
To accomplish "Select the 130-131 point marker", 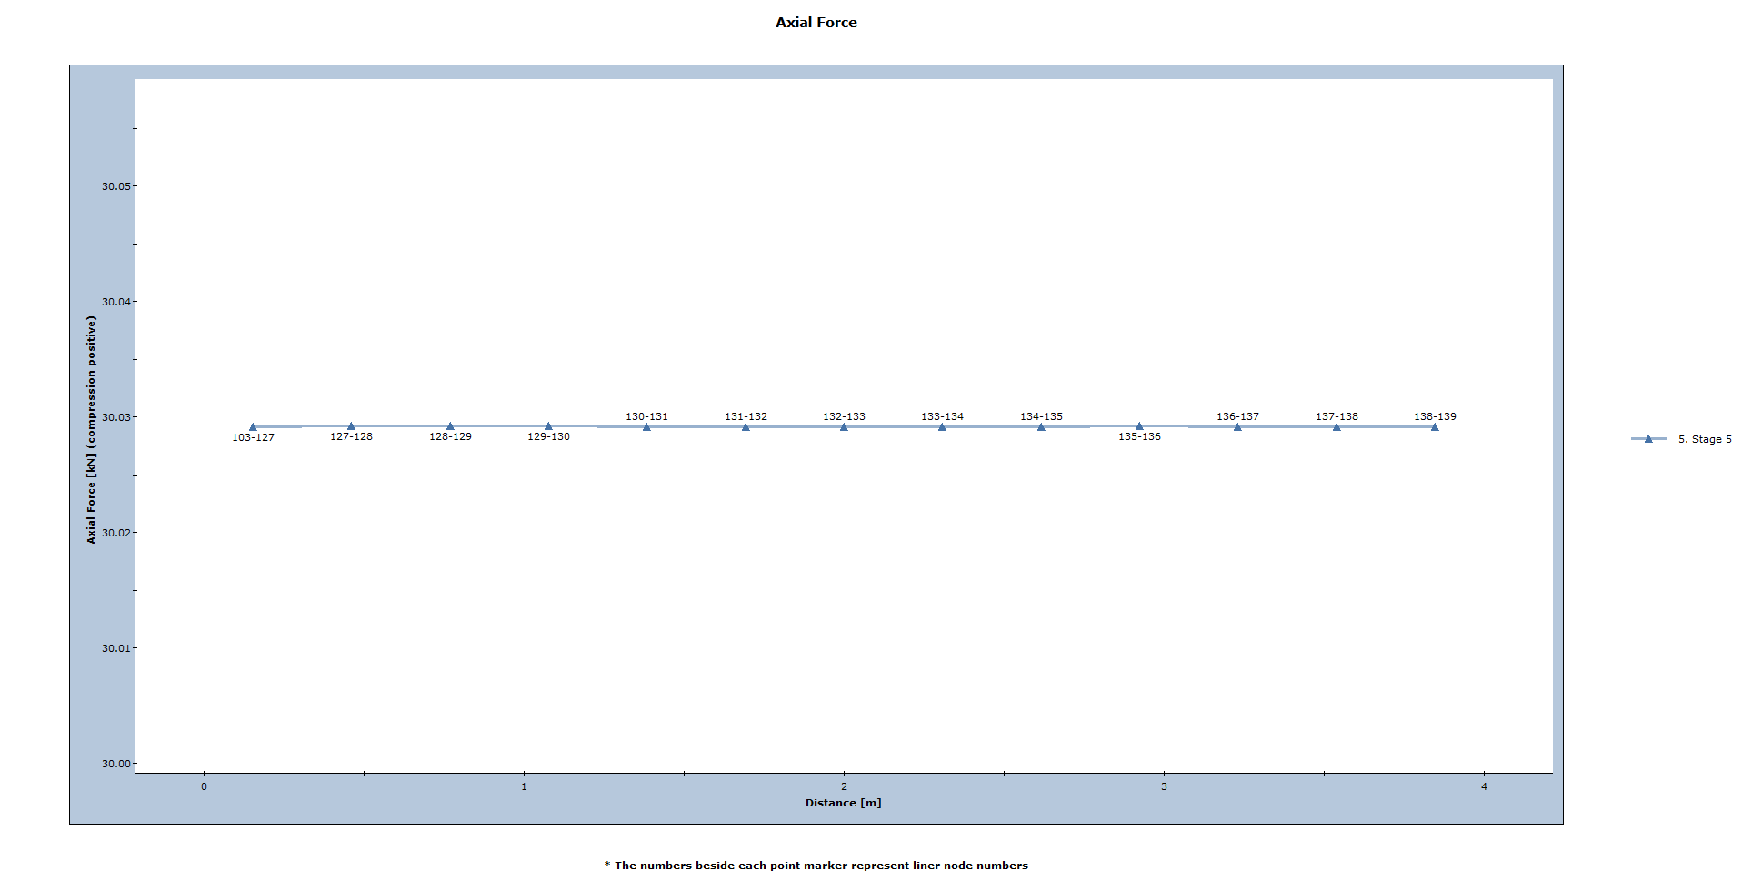I will pos(647,425).
